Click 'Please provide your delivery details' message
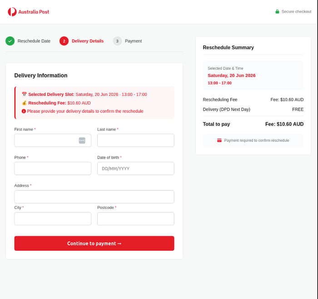The width and height of the screenshot is (318, 299). point(85,111)
